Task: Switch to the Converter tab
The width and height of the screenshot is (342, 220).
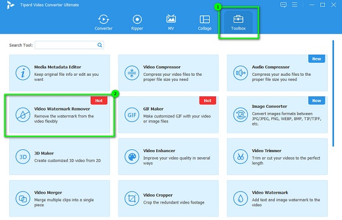Action: [104, 22]
